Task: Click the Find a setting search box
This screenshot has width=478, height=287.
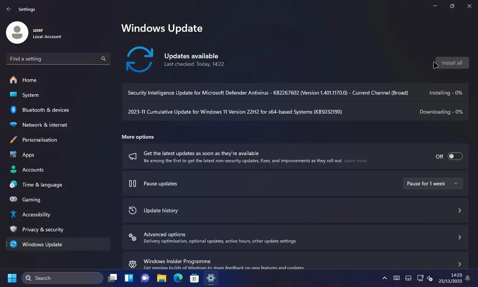Action: click(58, 59)
